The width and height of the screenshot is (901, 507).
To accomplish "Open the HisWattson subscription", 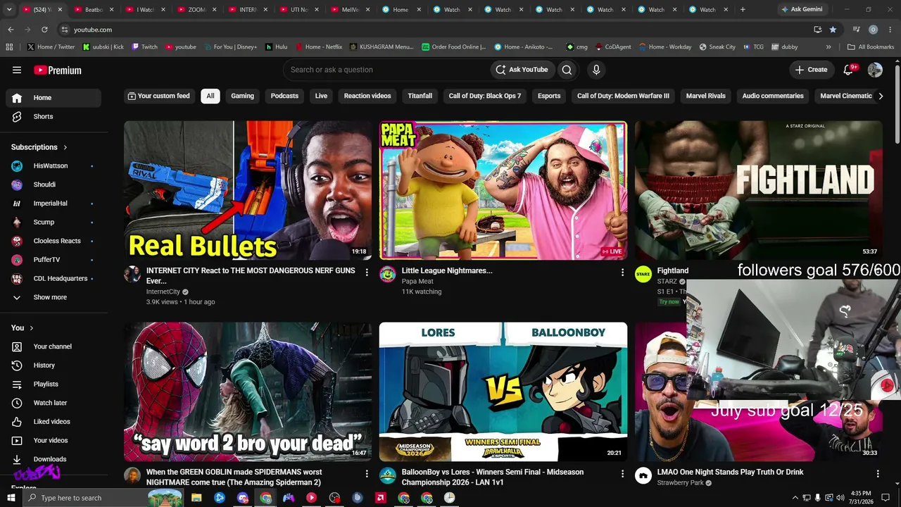I will (x=53, y=166).
